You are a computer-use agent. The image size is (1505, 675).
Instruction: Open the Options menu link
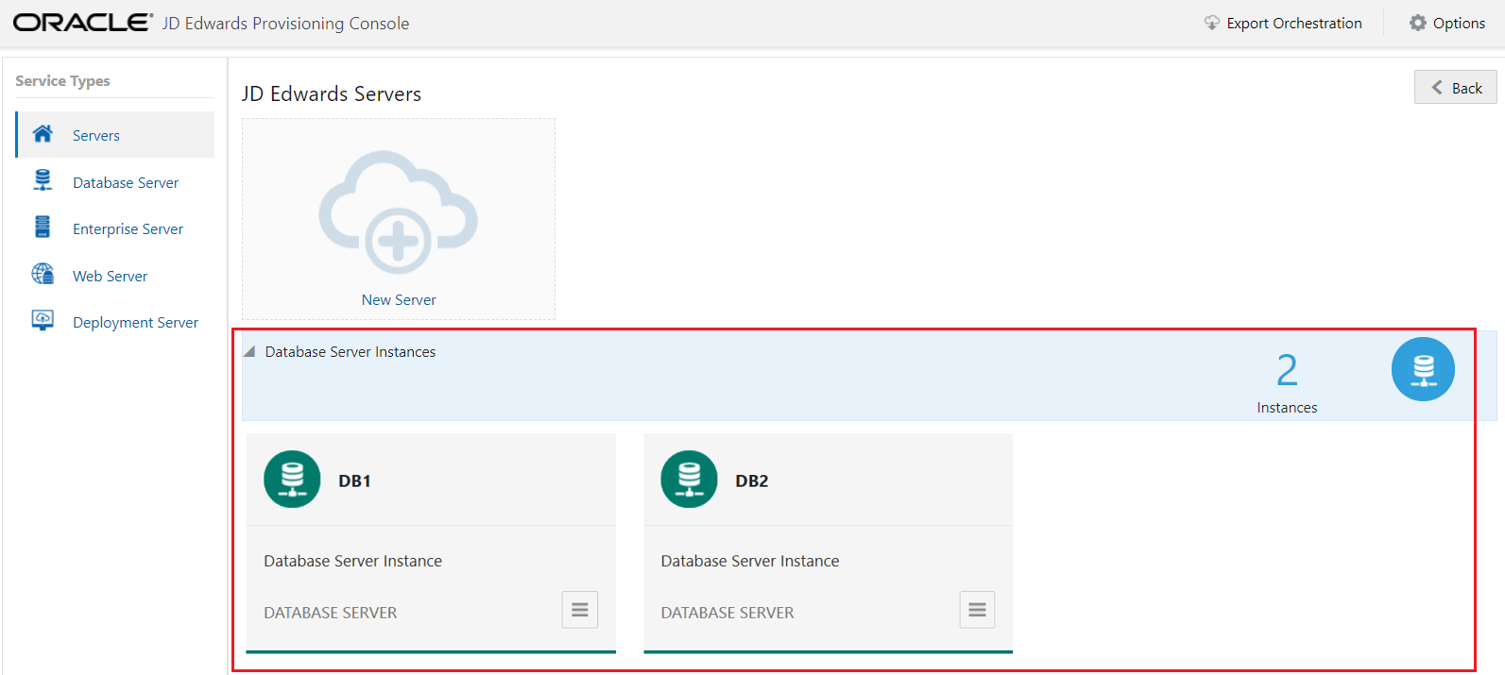tap(1459, 24)
